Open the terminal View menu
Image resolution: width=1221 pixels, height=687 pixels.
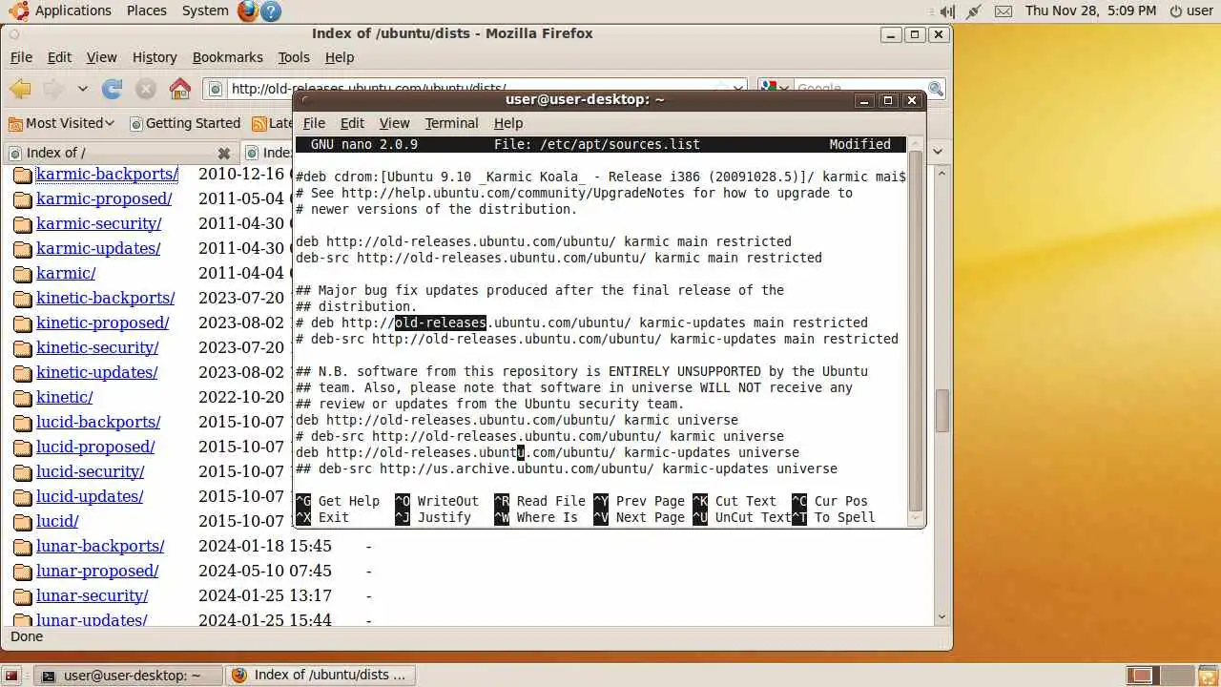tap(394, 123)
